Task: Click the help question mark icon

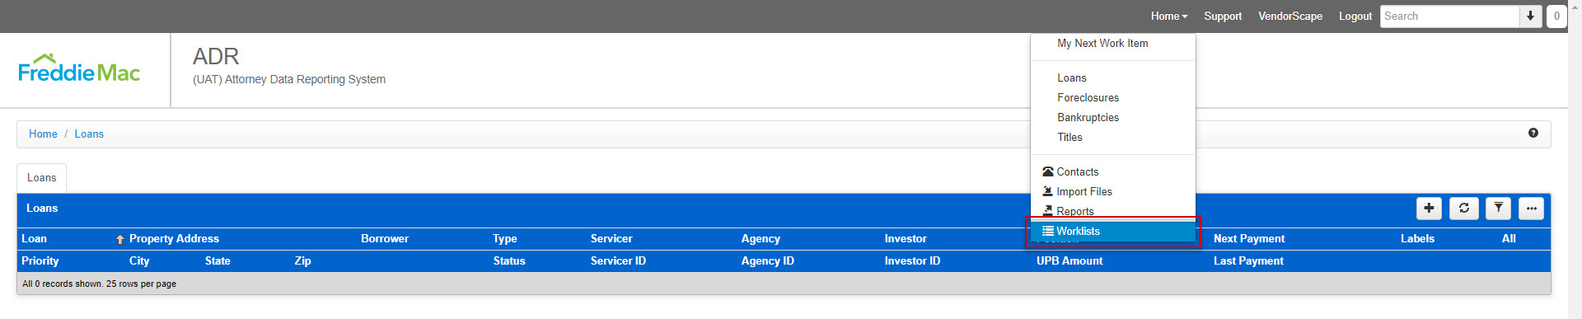Action: pyautogui.click(x=1533, y=133)
